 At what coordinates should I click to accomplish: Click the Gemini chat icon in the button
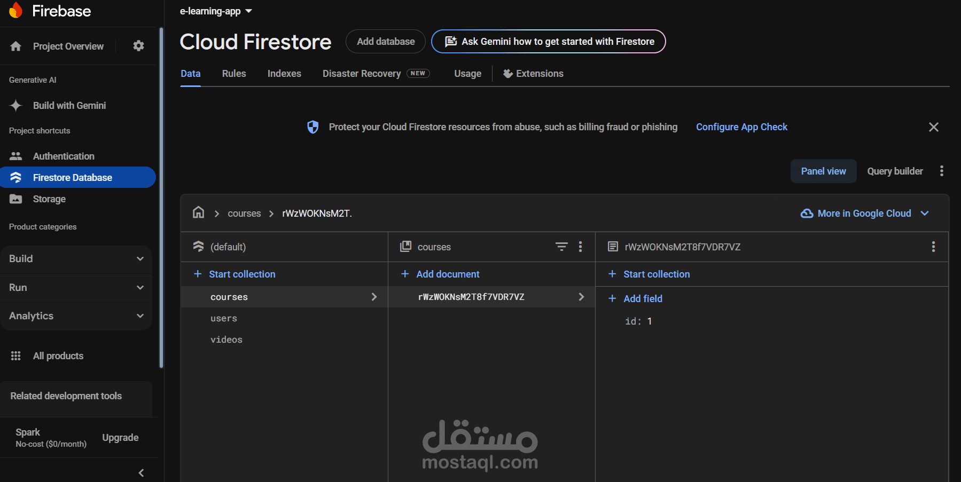point(451,42)
